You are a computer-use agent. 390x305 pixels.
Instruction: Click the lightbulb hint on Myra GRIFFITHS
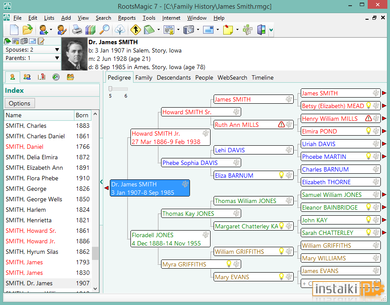[x=229, y=264]
